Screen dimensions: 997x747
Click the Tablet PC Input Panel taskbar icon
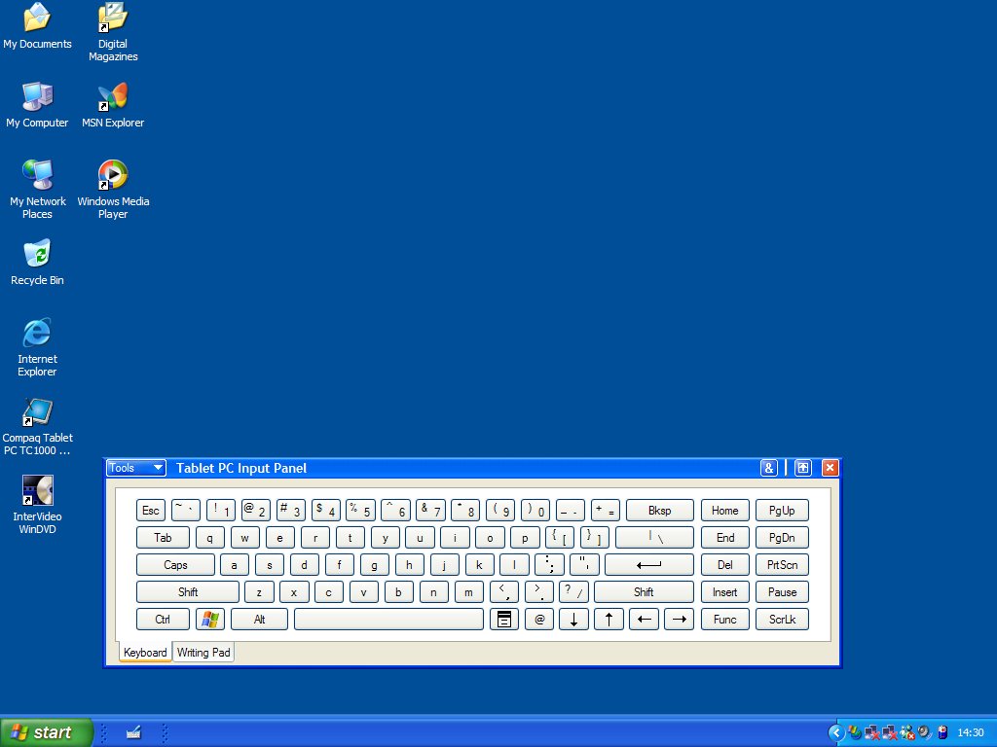[x=132, y=733]
